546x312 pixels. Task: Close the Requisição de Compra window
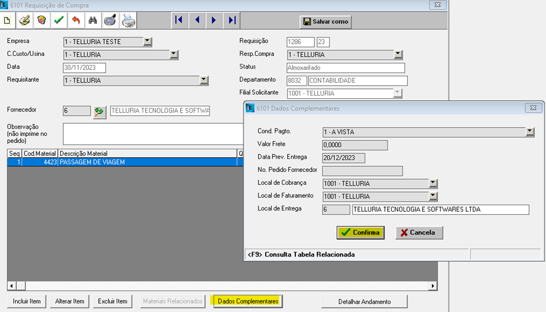(x=437, y=4)
